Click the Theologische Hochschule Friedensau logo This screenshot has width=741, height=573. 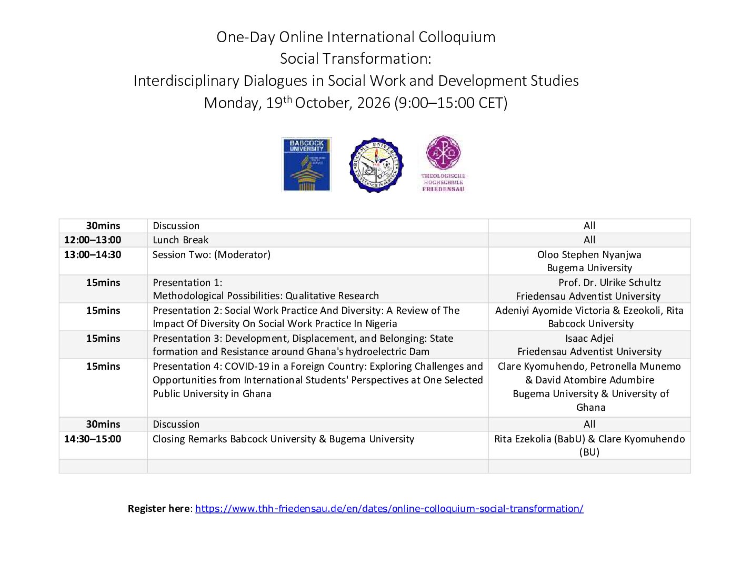443,164
